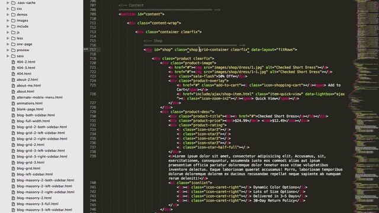Expand the images folder arrow
Image resolution: width=379 pixels, height=213 pixels.
tap(8, 20)
